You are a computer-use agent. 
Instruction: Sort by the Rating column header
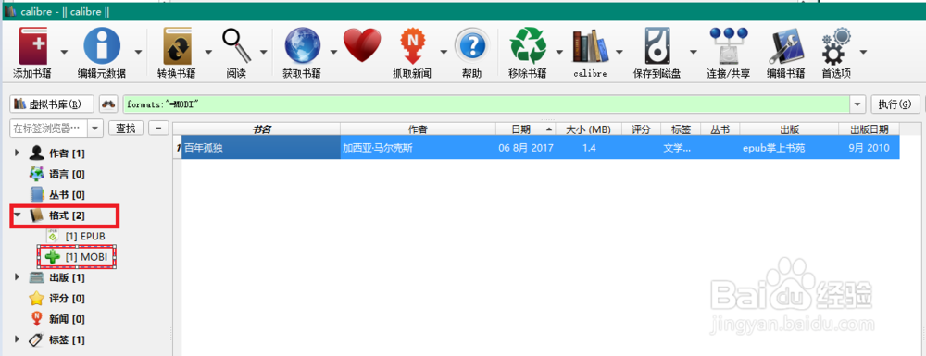click(641, 129)
